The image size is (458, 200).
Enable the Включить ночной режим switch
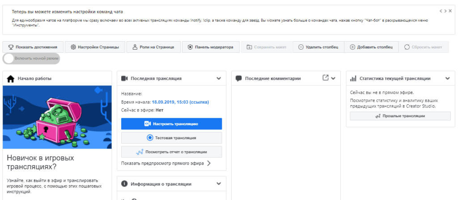pos(31,58)
